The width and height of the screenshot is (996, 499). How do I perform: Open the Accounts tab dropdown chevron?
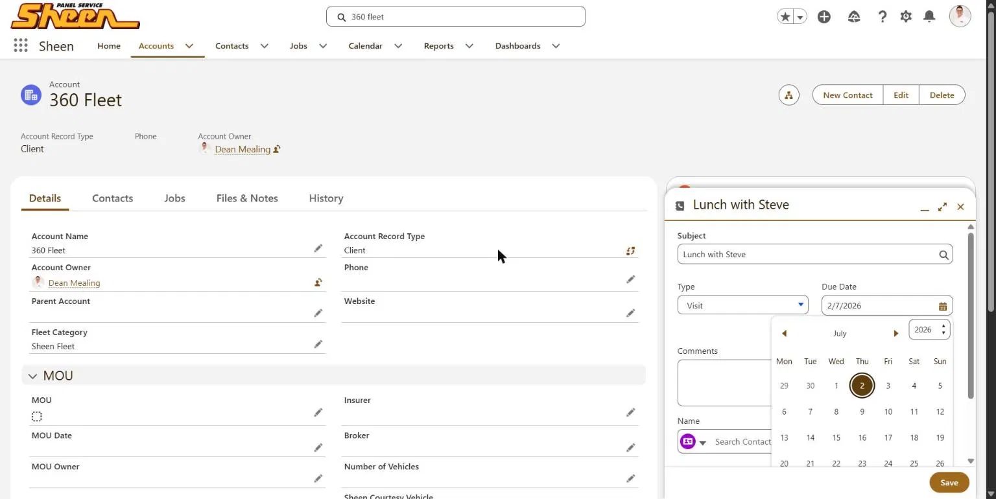(x=189, y=46)
